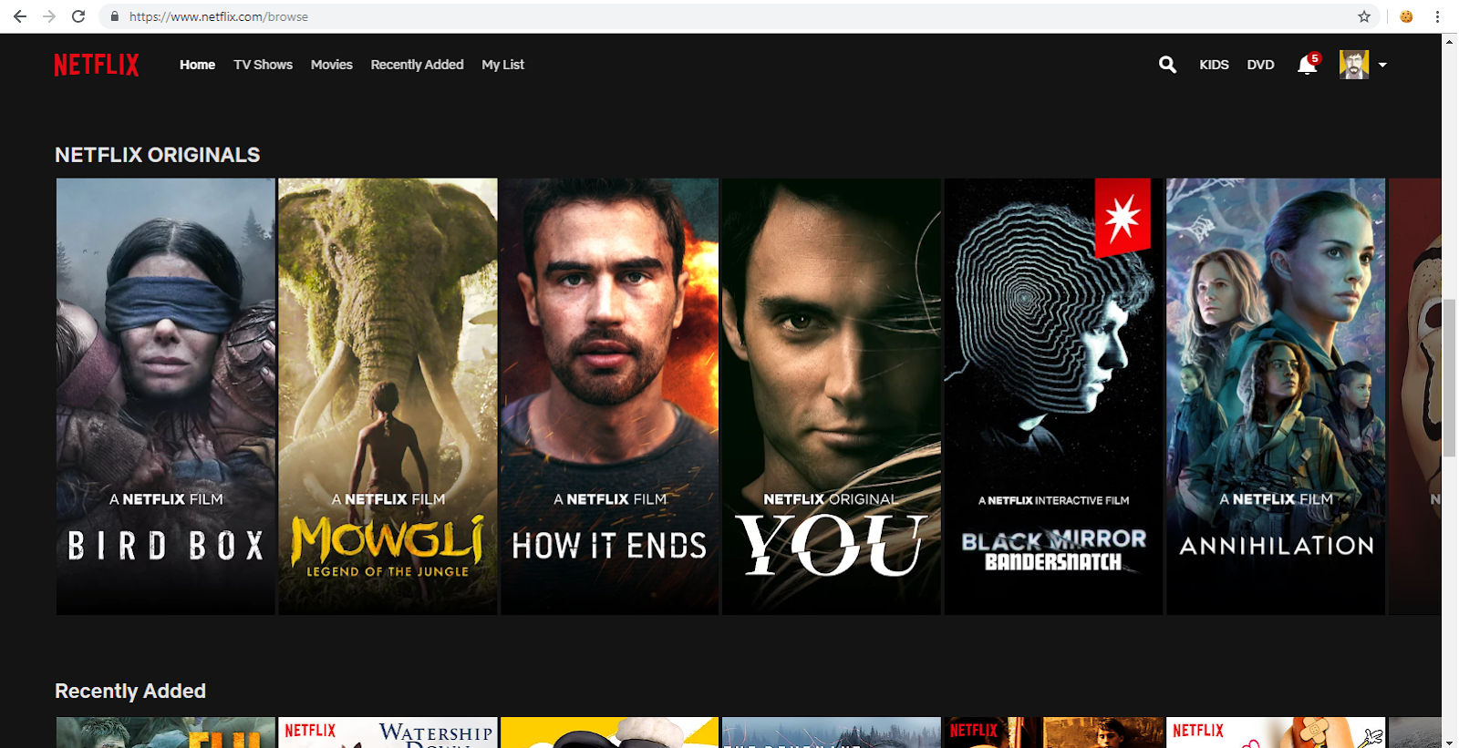Screen dimensions: 1459x748
Task: Click the browser forward arrow
Action: (49, 16)
